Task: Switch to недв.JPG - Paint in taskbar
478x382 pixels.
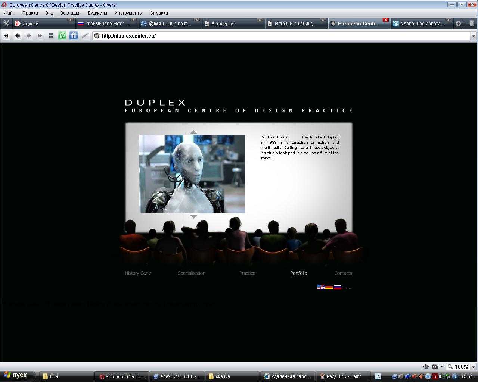Action: click(x=343, y=376)
